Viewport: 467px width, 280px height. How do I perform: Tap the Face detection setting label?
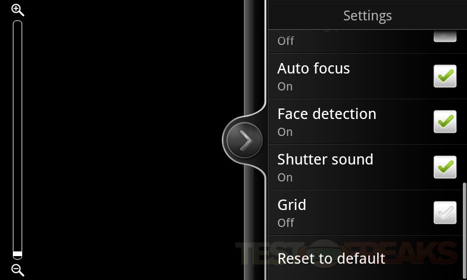click(x=326, y=114)
